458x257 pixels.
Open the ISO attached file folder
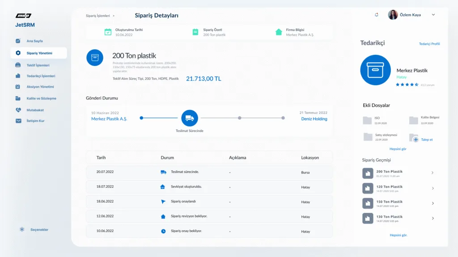point(367,120)
